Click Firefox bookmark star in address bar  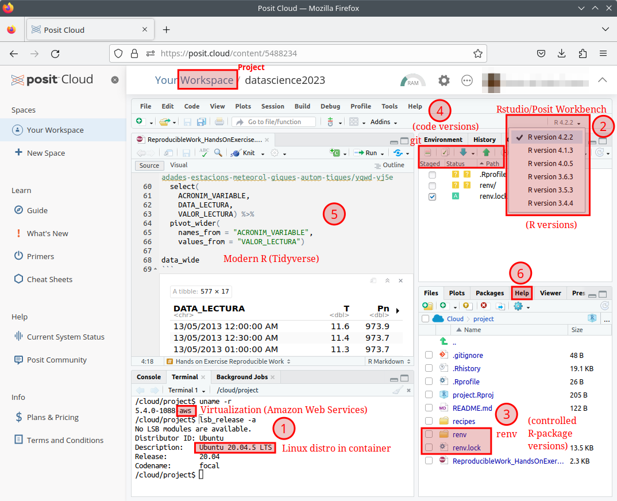point(478,53)
